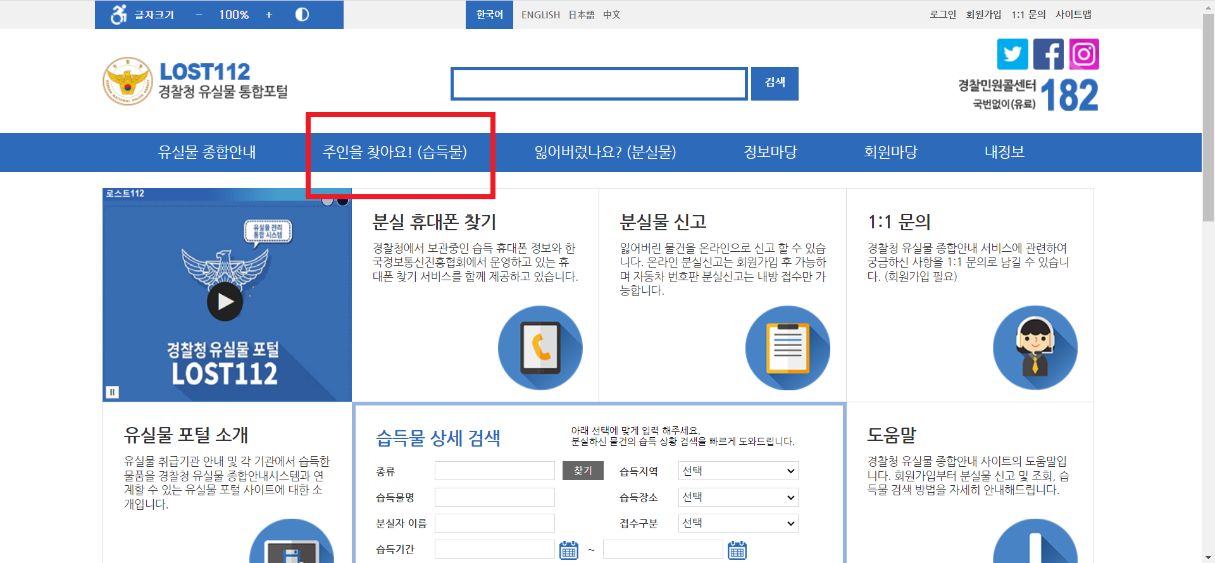Open end date calendar picker
The image size is (1215, 563).
[x=737, y=550]
